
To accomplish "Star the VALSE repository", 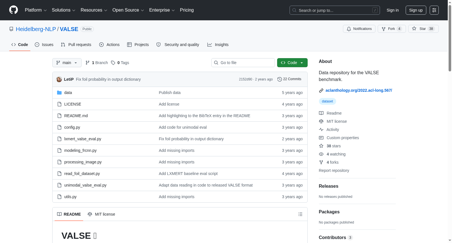I will click(x=423, y=29).
